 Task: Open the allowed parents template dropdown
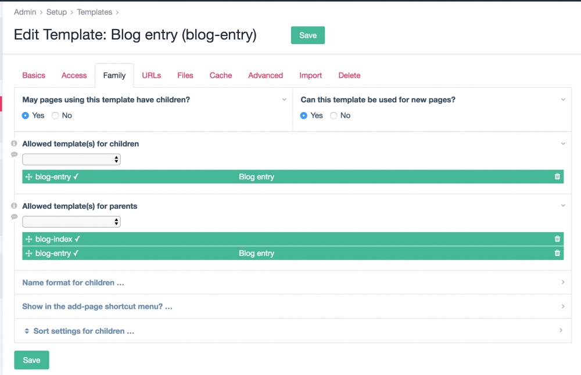[71, 221]
